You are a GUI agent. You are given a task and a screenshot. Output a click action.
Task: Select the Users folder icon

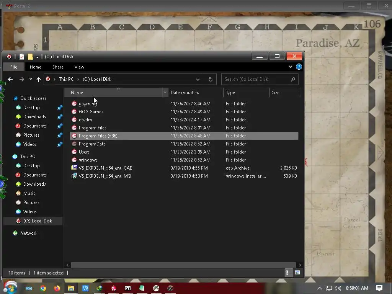pos(74,152)
